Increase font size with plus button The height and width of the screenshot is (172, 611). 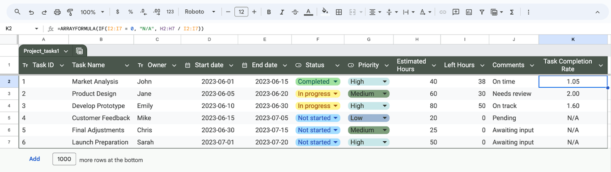(x=255, y=12)
